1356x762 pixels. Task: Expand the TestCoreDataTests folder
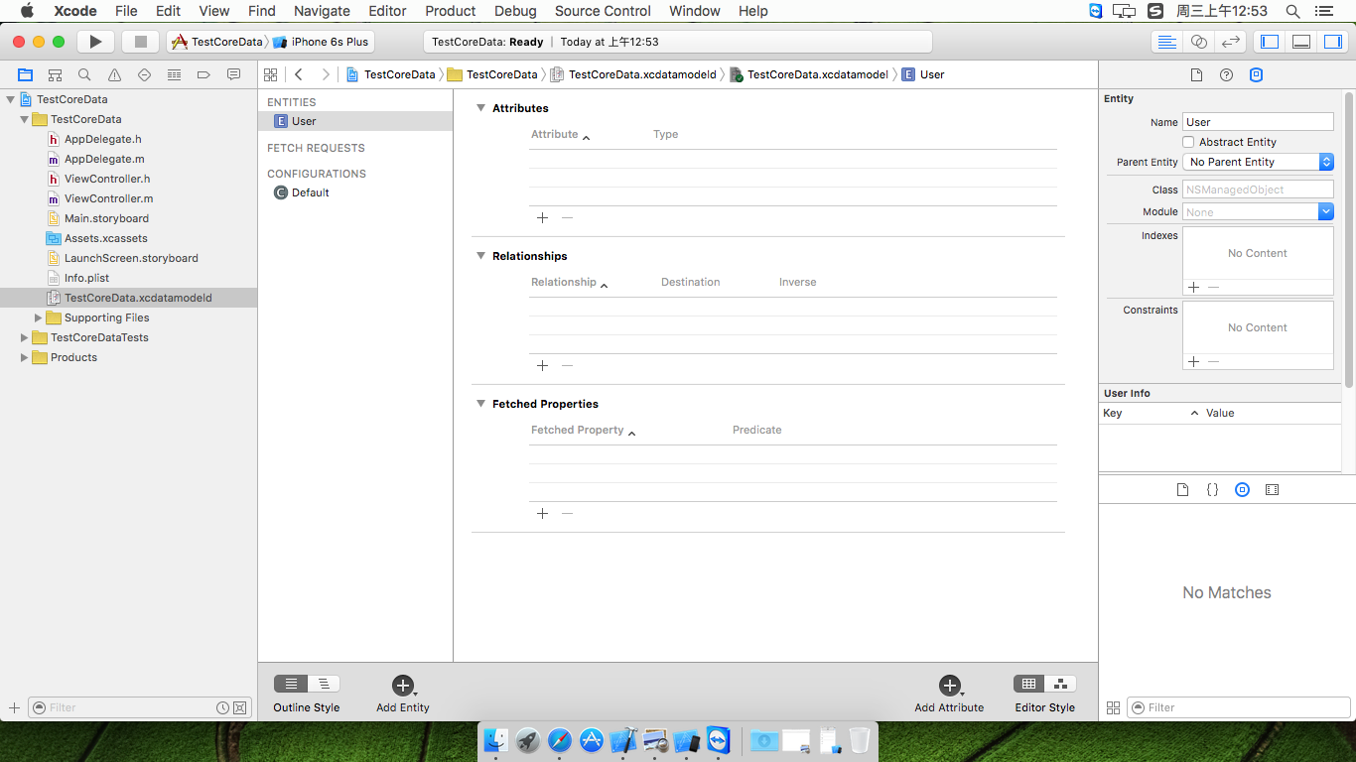click(25, 337)
